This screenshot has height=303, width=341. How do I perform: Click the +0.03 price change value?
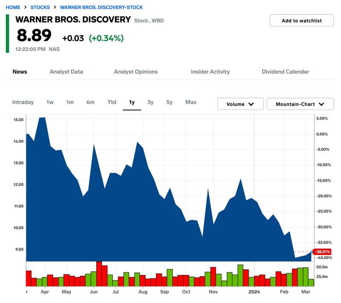(73, 38)
